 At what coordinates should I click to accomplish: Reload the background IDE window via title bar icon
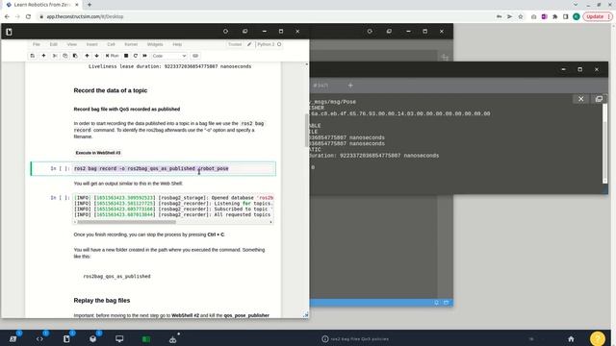pos(370,32)
